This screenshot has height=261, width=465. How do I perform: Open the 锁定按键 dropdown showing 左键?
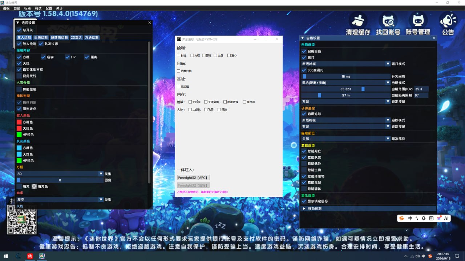346,101
